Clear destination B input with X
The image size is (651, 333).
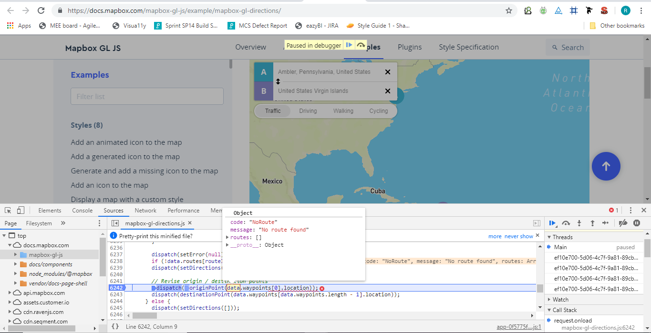[x=387, y=91]
